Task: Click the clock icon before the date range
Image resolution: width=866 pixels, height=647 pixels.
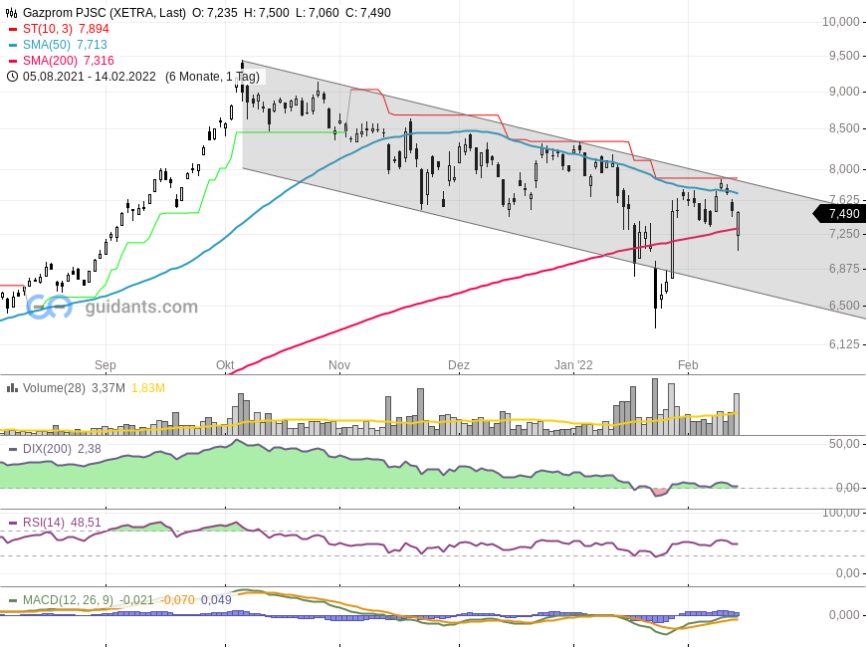Action: (x=12, y=77)
